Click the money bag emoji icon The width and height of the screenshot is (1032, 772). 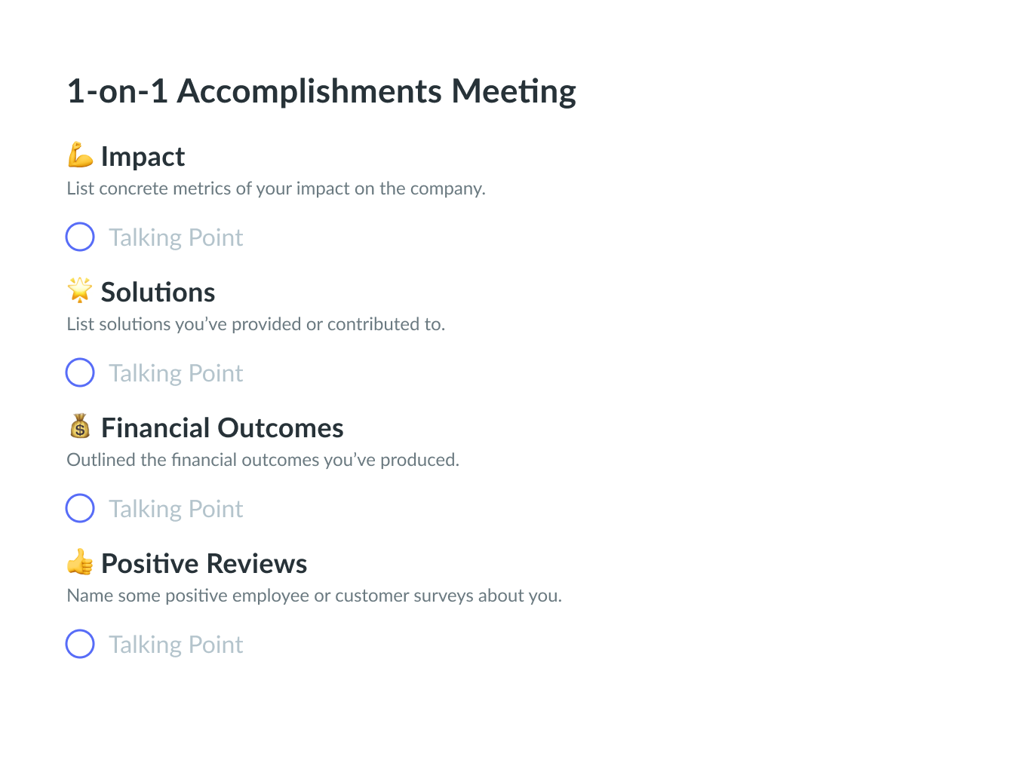click(80, 427)
